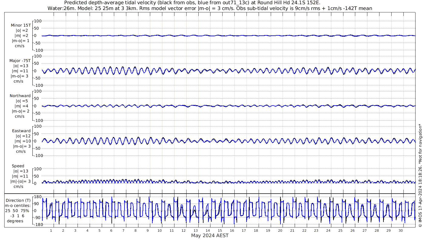Image resolution: width=424 pixels, height=242 pixels.
Task: Click day '20' on the date axis
Action: pos(280,231)
